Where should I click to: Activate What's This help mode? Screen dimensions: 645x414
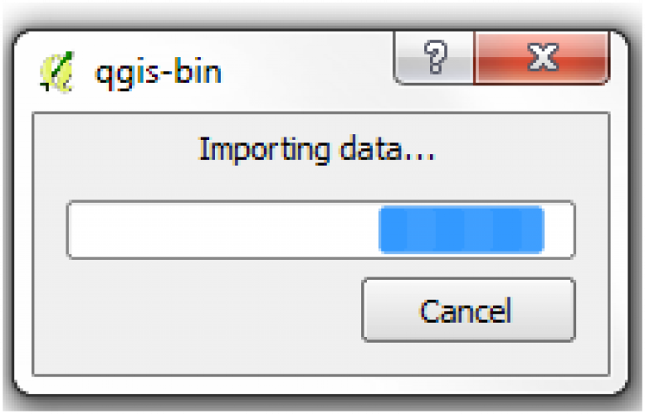pyautogui.click(x=434, y=58)
